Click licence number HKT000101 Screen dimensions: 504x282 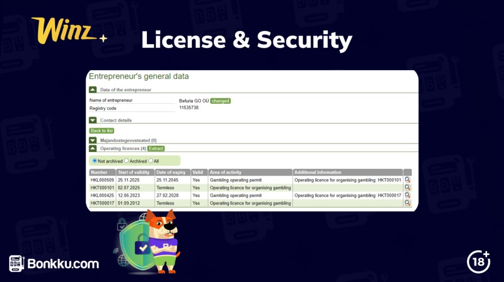pos(102,188)
